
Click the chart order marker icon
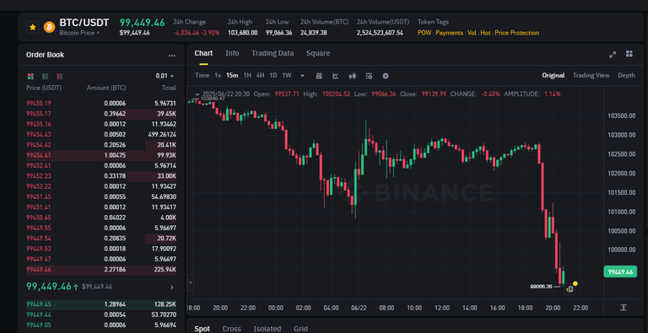570,289
